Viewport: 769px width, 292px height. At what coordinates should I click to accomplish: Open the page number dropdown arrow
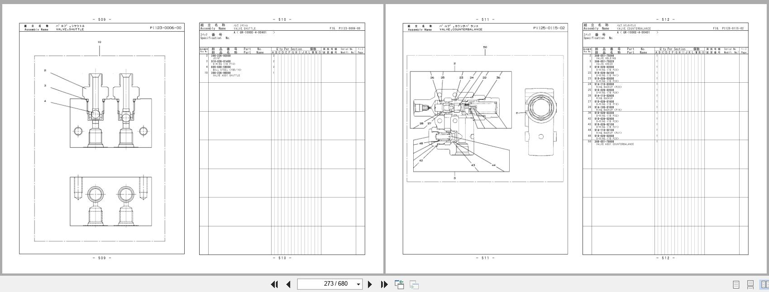(x=358, y=284)
